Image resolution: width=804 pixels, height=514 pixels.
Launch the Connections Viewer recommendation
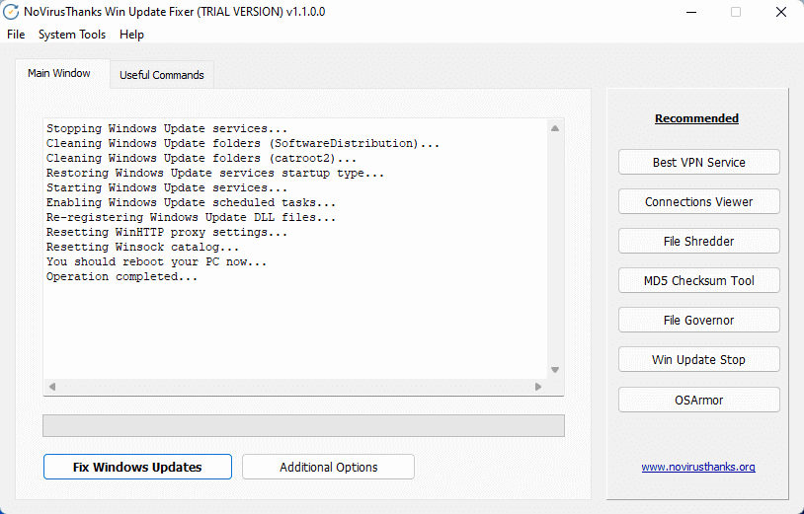699,201
